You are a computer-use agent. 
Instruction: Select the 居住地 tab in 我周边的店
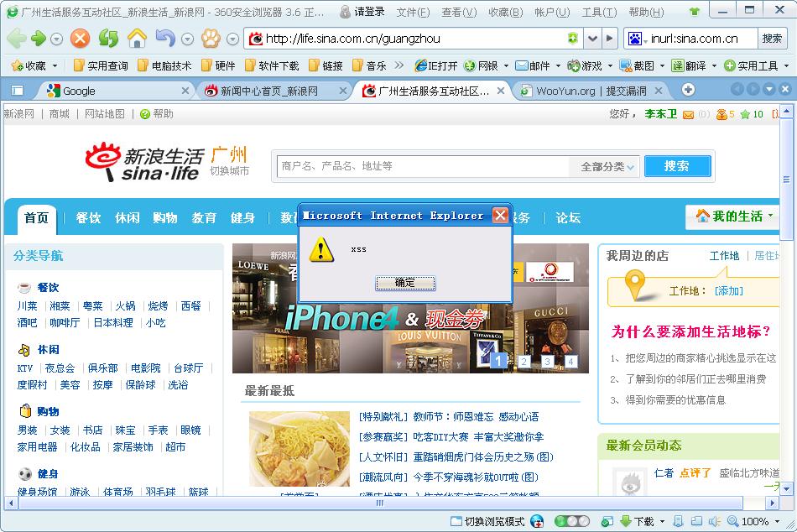click(x=767, y=256)
